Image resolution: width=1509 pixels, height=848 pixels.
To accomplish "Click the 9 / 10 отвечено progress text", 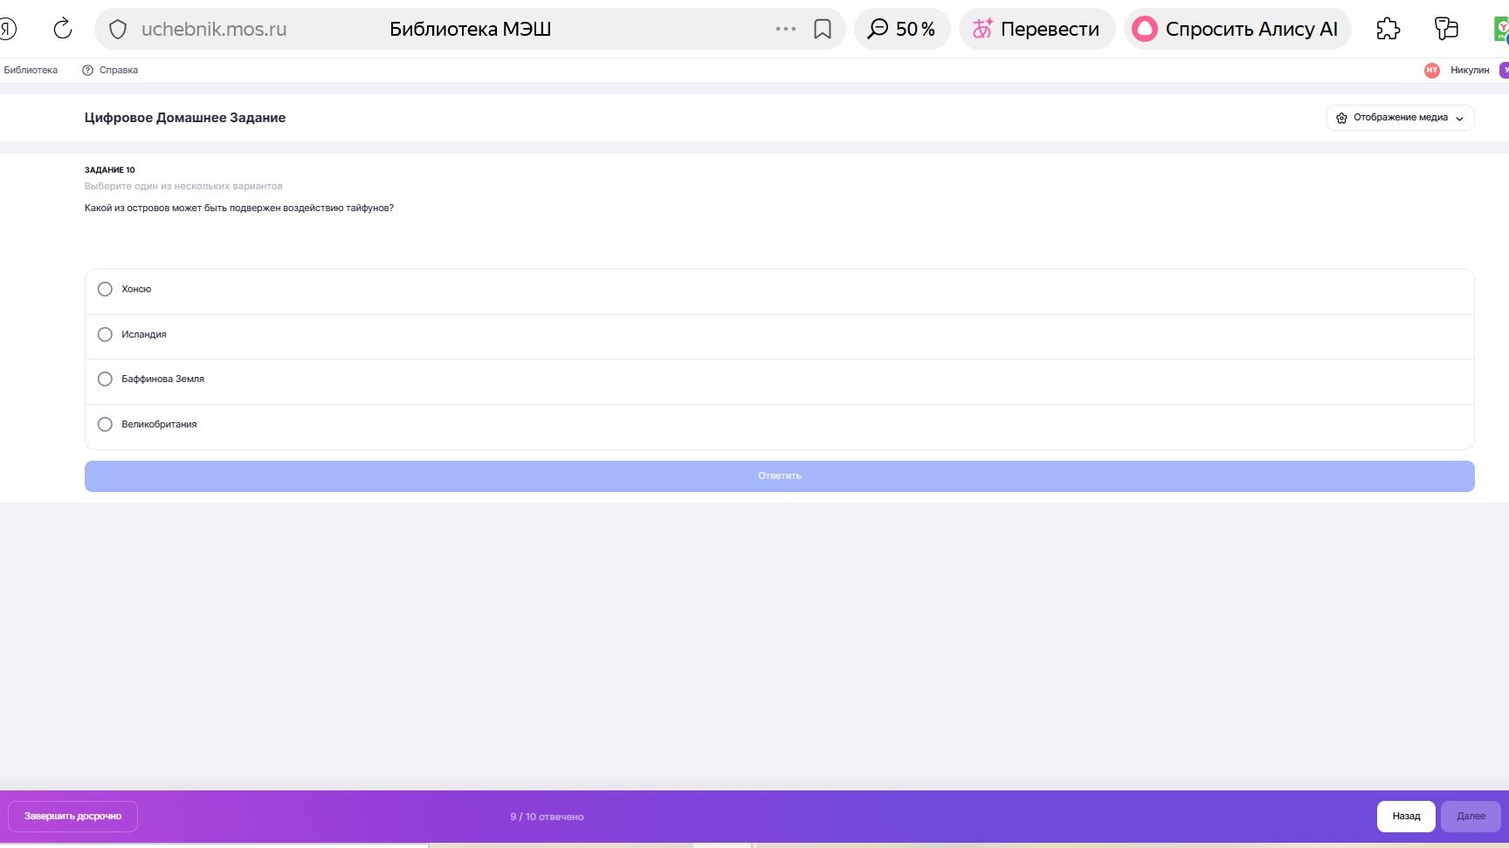I will 547,817.
